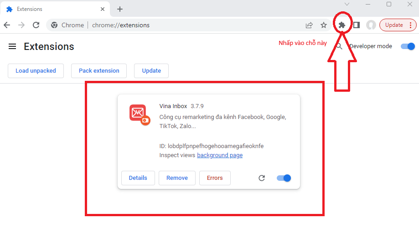Click the Update extensions button
419x228 pixels.
[x=151, y=71]
